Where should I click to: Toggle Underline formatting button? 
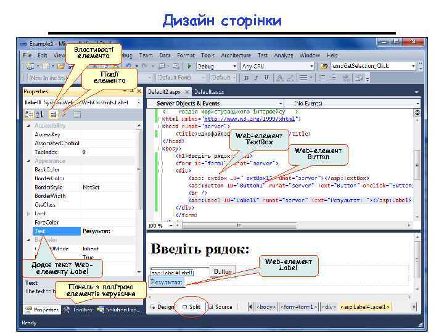pos(266,78)
